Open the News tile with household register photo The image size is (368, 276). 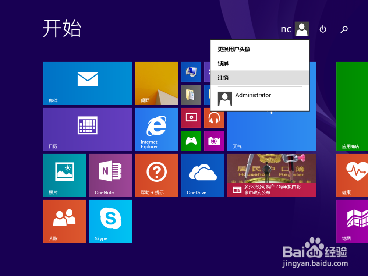[x=272, y=175]
